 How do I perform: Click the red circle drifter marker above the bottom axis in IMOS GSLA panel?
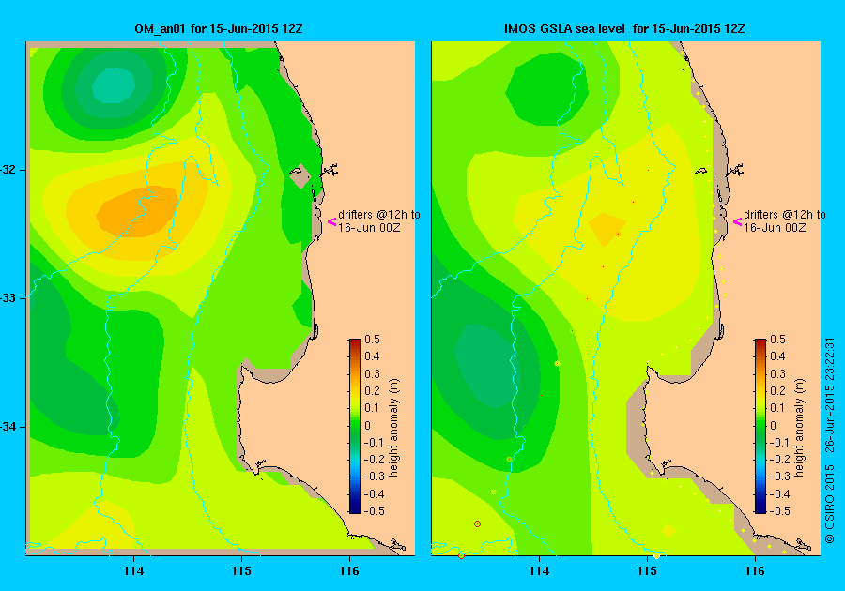tap(477, 523)
